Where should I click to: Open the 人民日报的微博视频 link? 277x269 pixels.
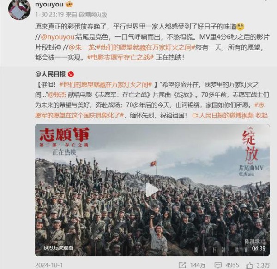227,116
